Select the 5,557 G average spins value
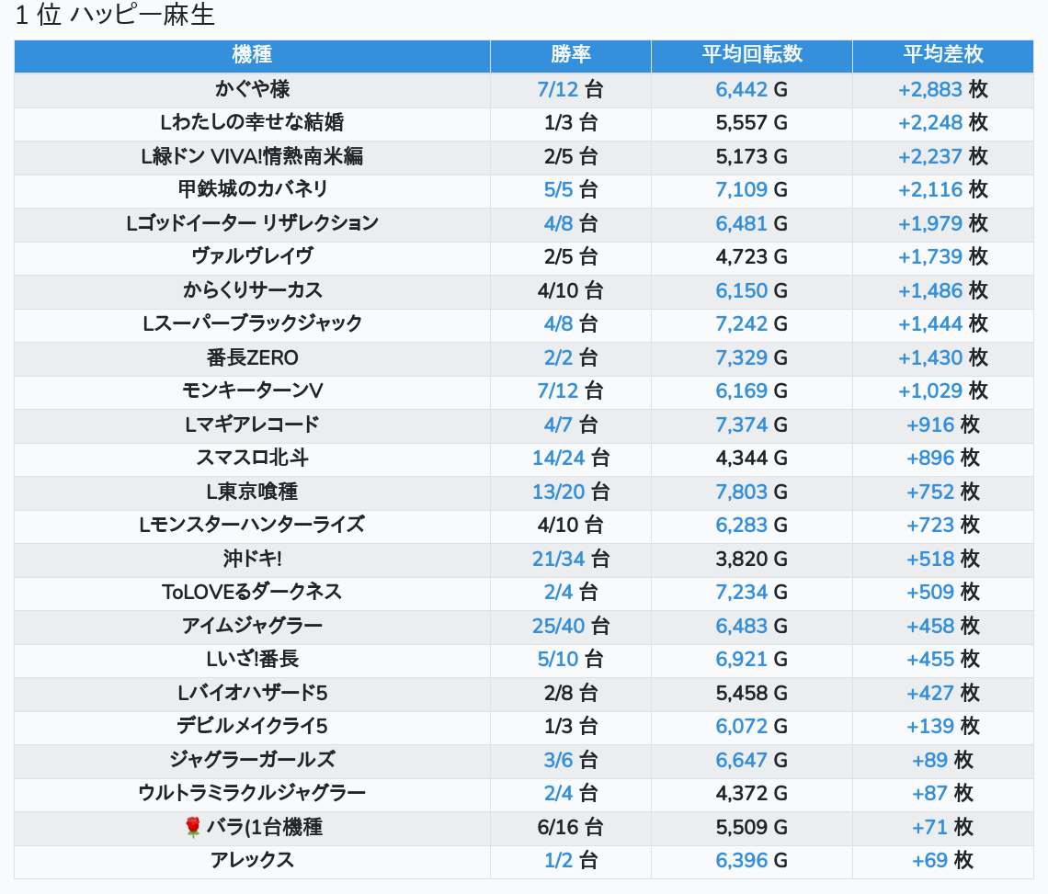 pos(752,123)
